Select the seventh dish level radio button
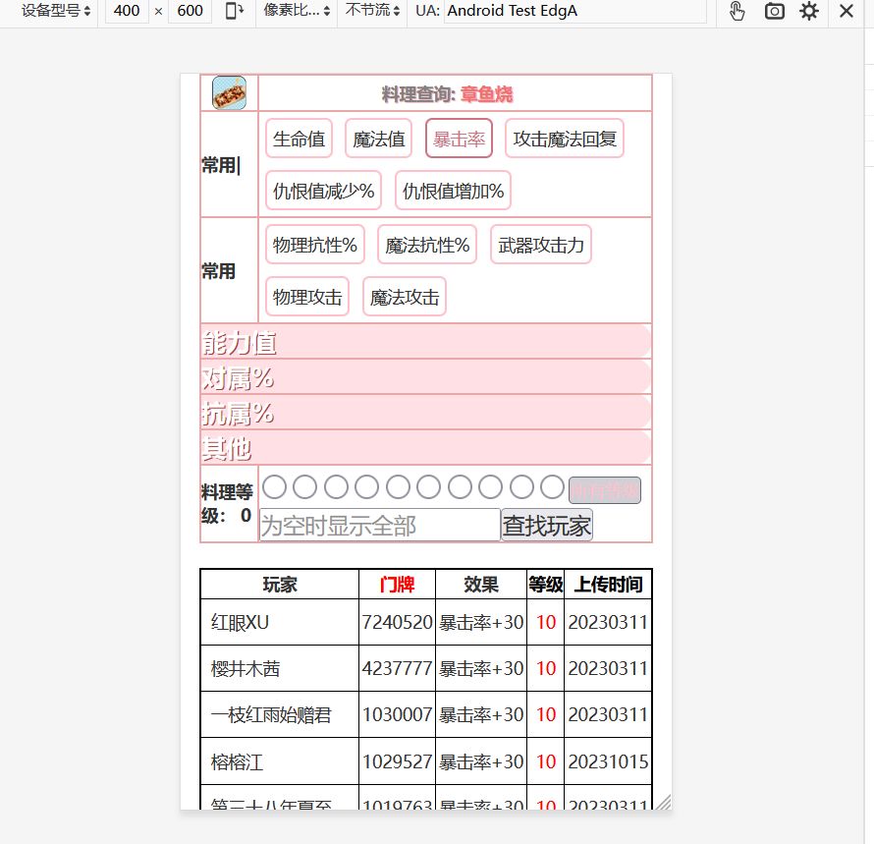874x844 pixels. tap(460, 487)
